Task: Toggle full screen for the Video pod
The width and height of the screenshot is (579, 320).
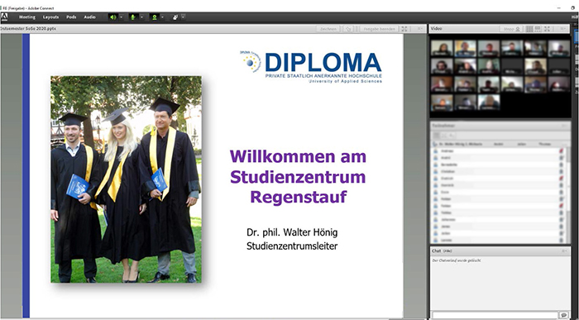Action: coord(548,29)
